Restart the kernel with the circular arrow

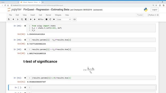(50, 19)
